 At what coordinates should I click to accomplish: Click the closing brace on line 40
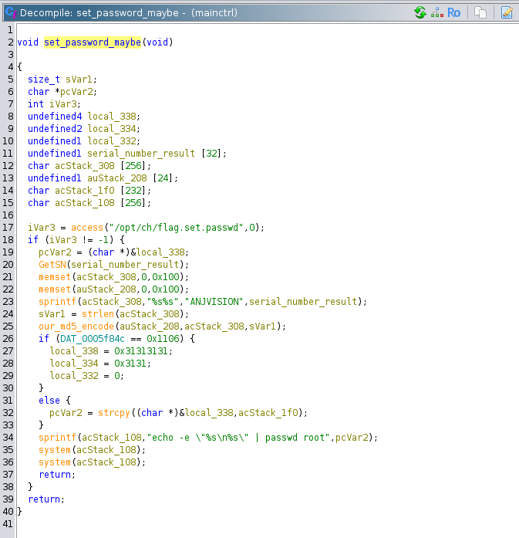(19, 512)
